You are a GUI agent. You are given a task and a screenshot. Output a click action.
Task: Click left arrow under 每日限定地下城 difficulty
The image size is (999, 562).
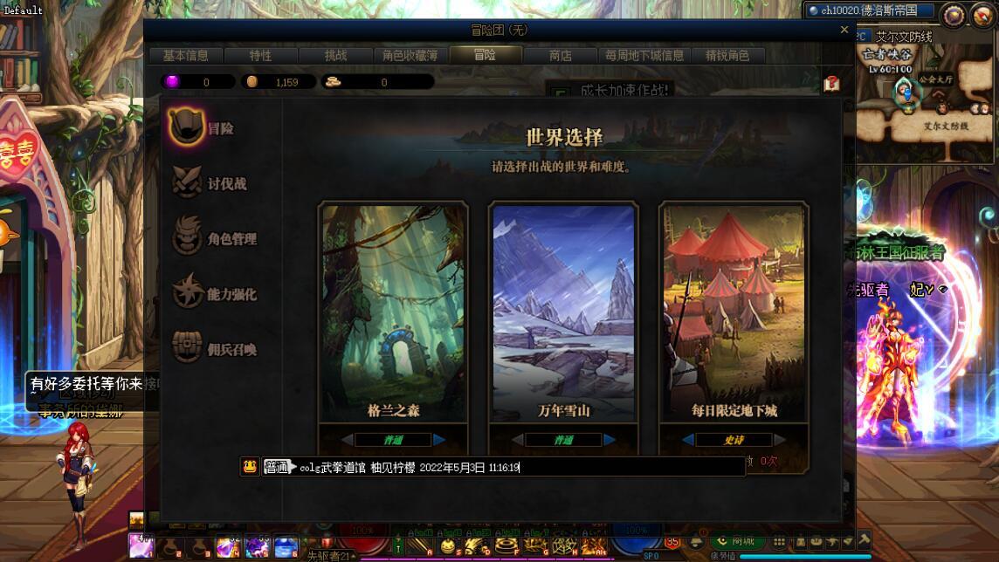click(x=688, y=439)
